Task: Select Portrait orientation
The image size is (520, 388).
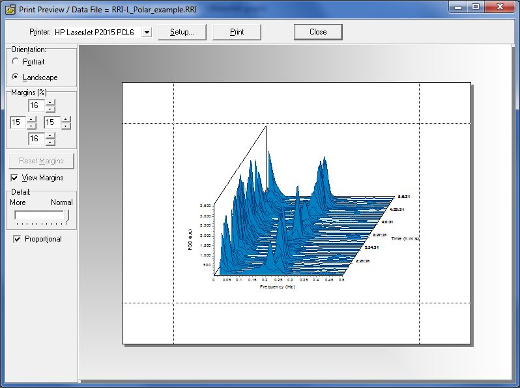Action: (x=16, y=61)
